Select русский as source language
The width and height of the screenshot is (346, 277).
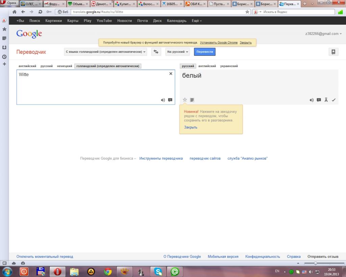[47, 66]
